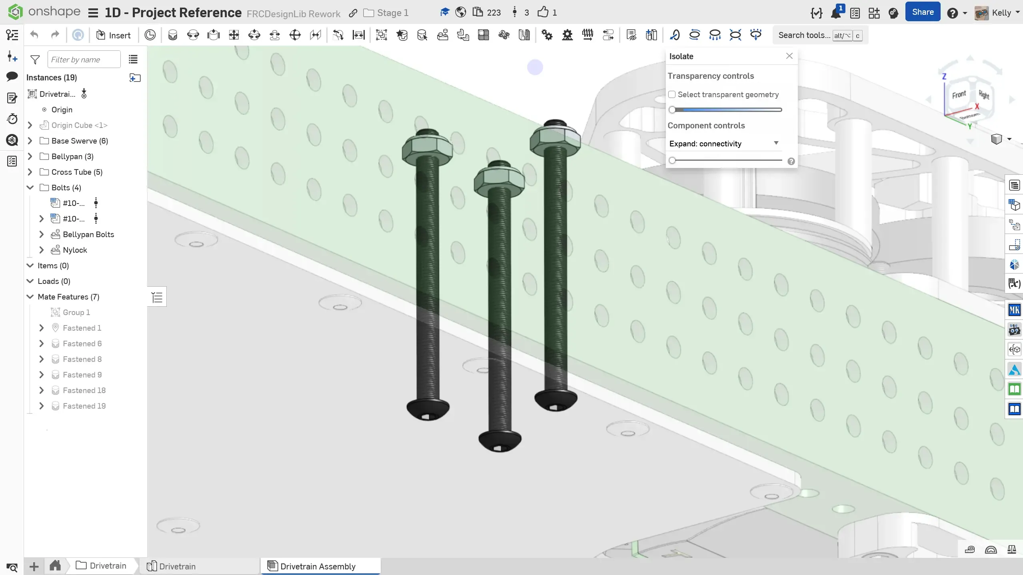This screenshot has width=1023, height=575.
Task: Collapse the Bolts folder
Action: pos(30,188)
